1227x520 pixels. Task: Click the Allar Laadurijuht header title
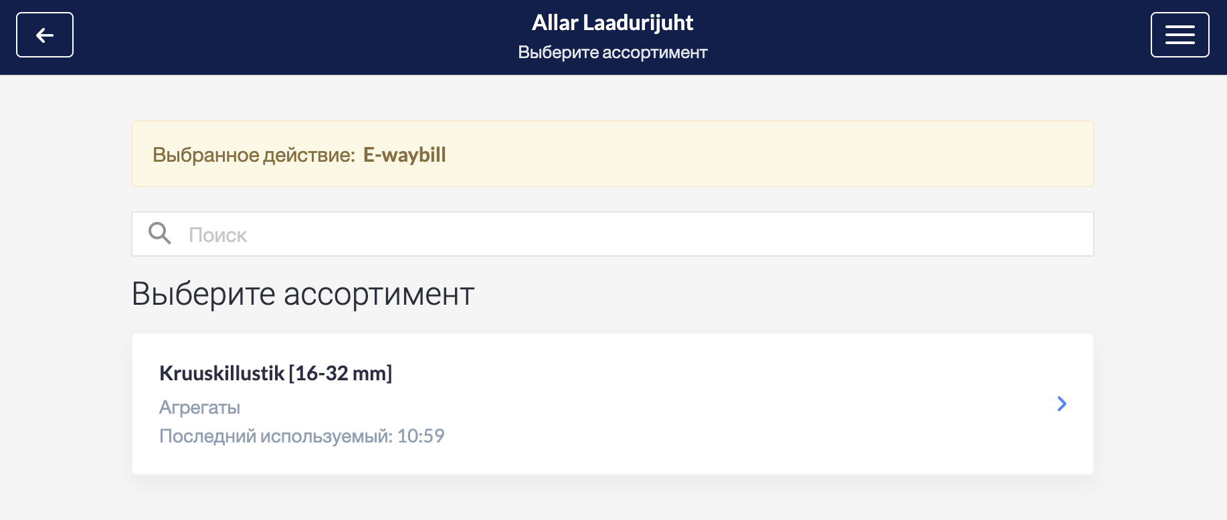[613, 23]
